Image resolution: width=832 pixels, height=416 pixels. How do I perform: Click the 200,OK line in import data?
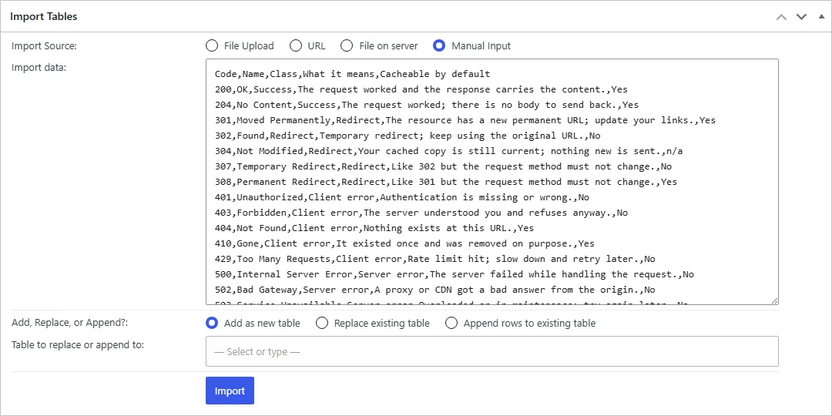pos(421,89)
